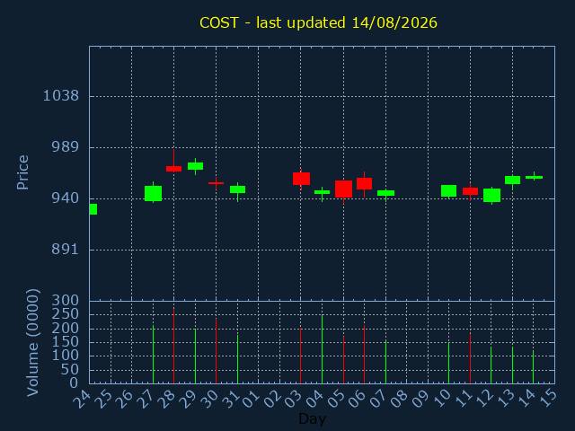Select the green candlestick for day 12

coord(491,195)
